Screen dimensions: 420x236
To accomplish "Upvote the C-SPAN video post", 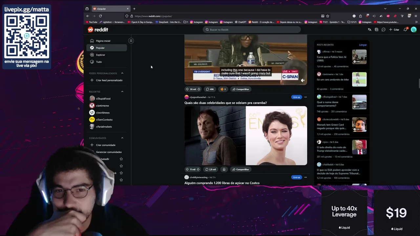I will pyautogui.click(x=187, y=89).
